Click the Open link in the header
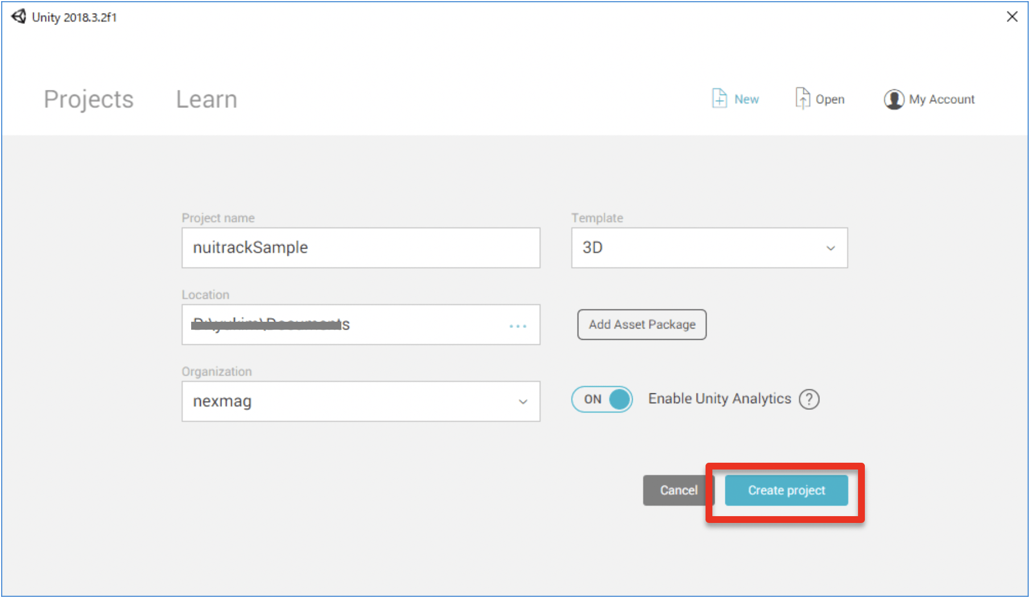 pyautogui.click(x=830, y=99)
